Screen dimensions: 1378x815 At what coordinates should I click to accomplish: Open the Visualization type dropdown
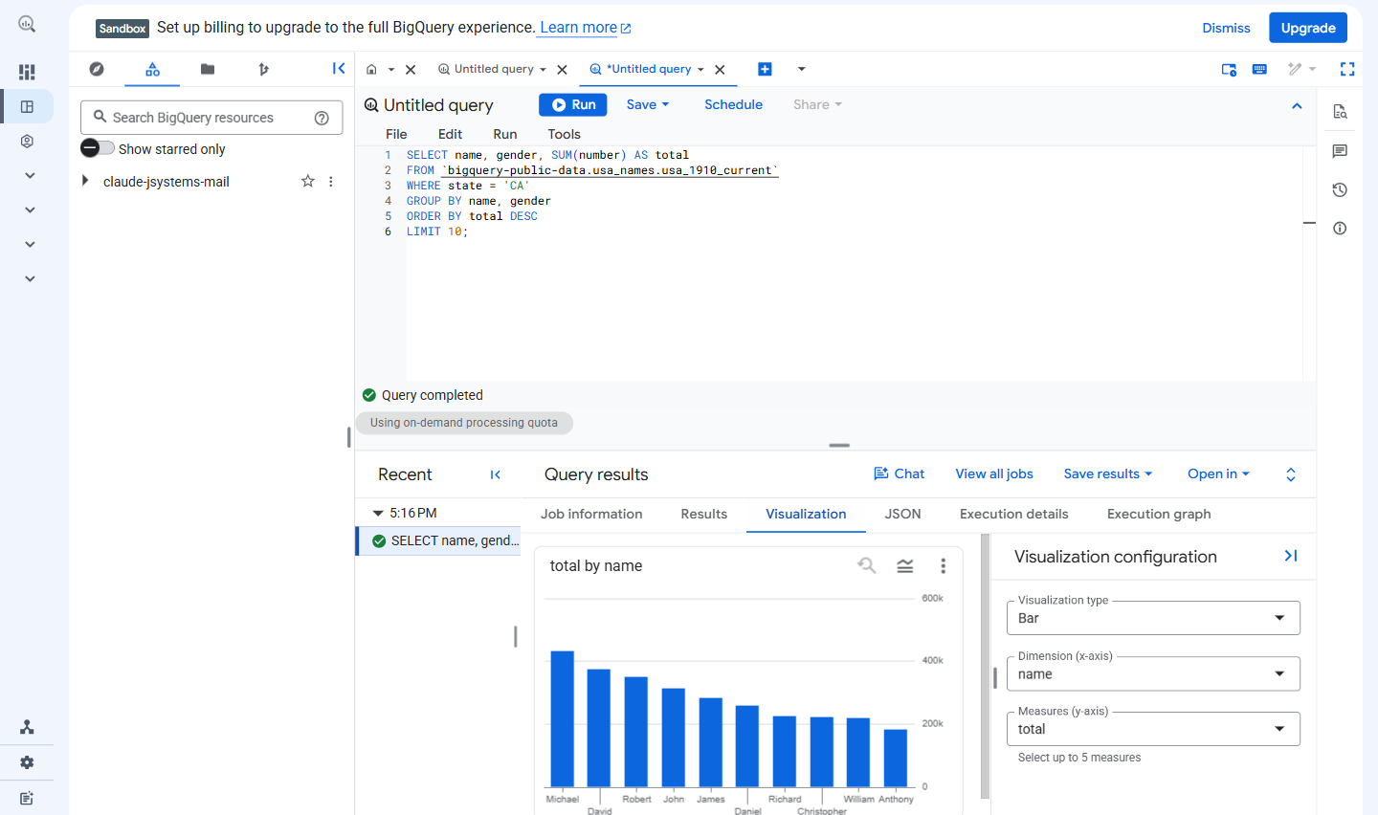(1153, 618)
